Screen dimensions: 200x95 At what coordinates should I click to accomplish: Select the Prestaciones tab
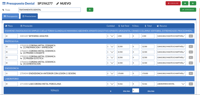pyautogui.click(x=29, y=16)
